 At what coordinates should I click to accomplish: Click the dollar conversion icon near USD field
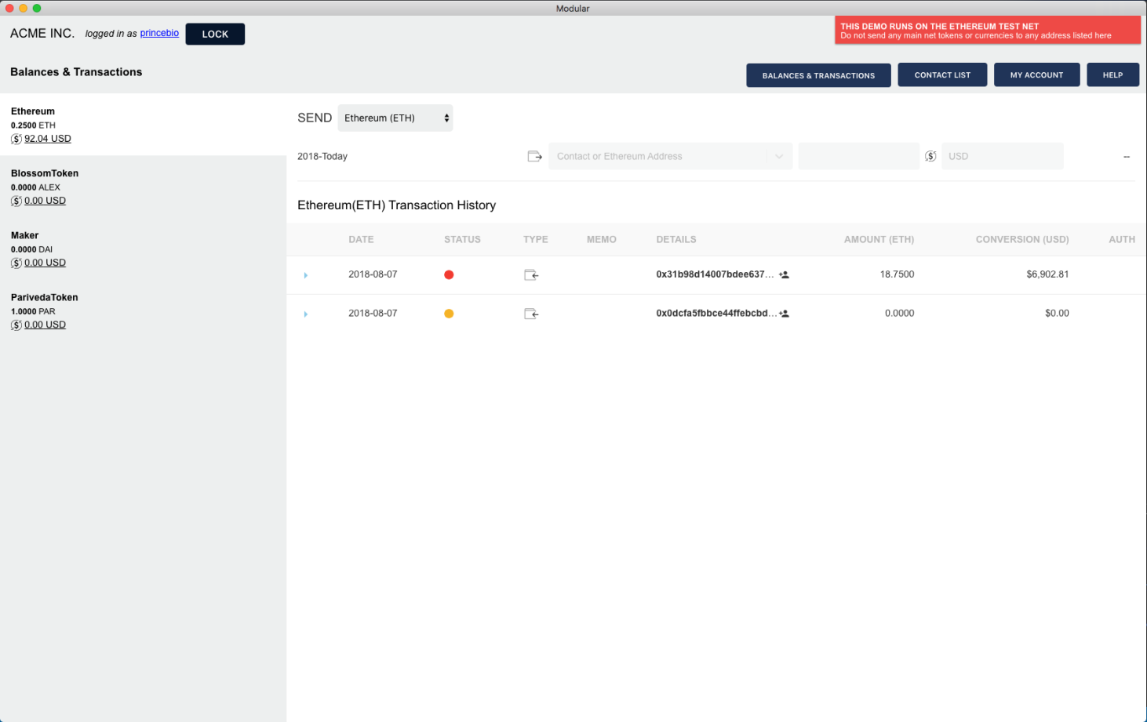tap(930, 156)
